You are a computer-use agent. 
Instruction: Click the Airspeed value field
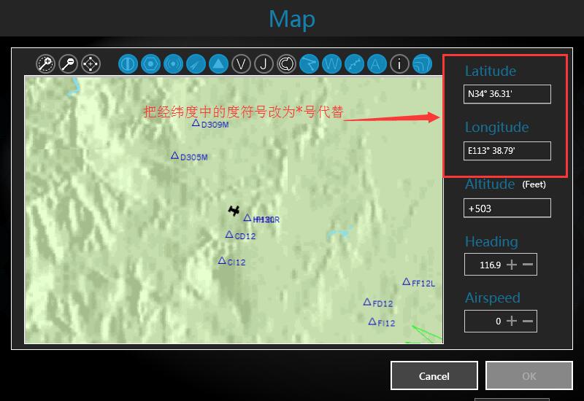[501, 321]
